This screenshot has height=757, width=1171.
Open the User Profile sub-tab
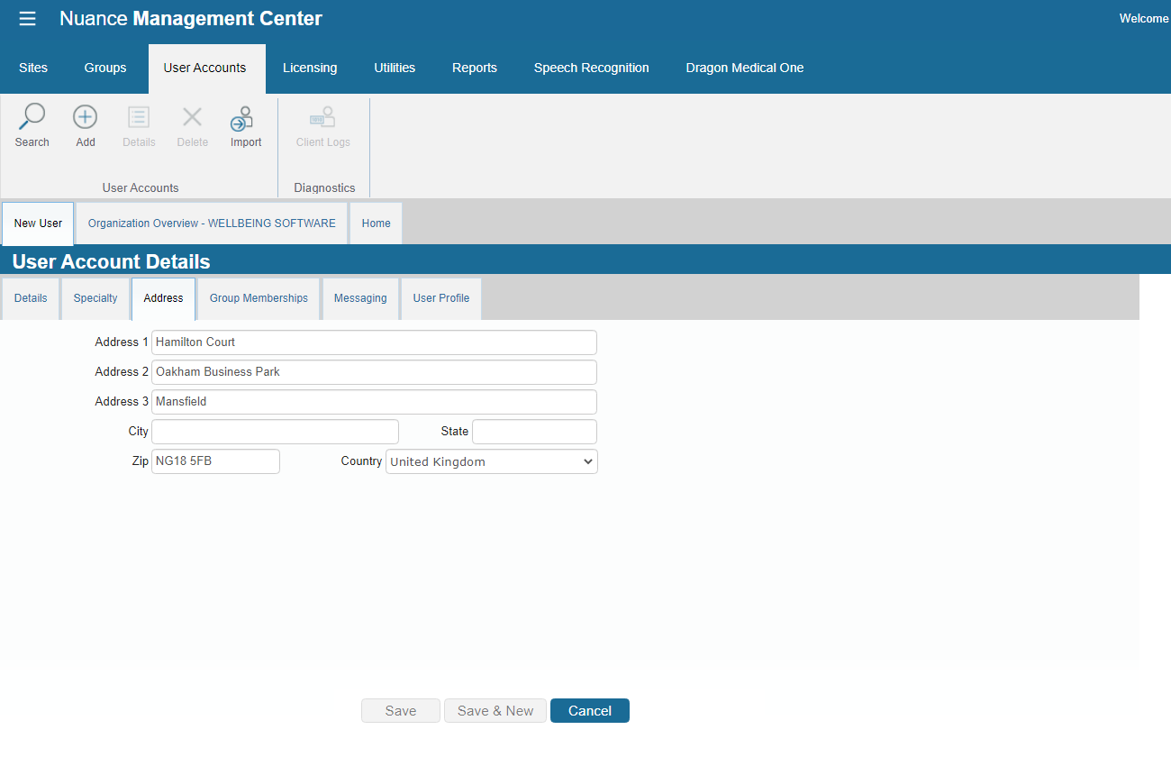(441, 298)
